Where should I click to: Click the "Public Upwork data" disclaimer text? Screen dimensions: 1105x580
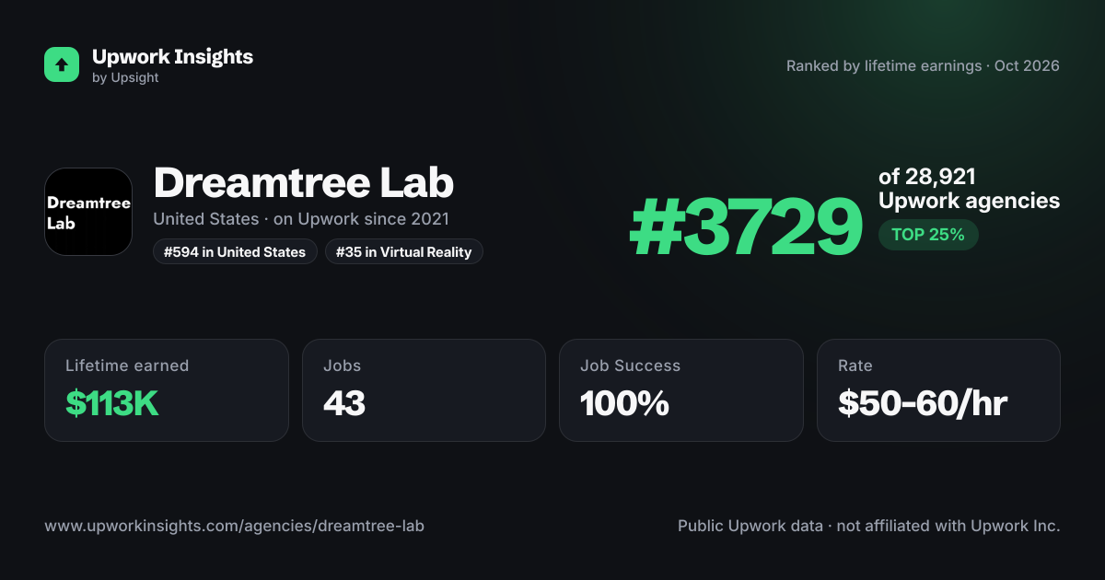click(x=869, y=527)
